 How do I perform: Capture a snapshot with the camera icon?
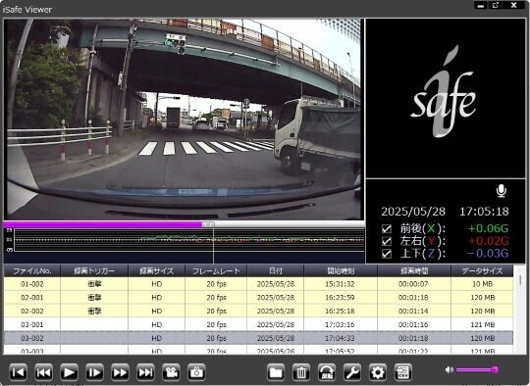point(196,372)
